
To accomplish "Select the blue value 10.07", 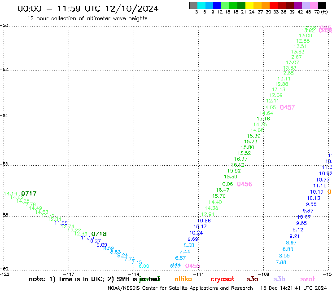I will pyautogui.click(x=304, y=217).
